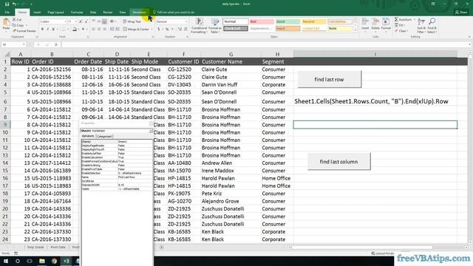Apply the Bad cell style
This screenshot has height=266, width=473.
coord(262,21)
